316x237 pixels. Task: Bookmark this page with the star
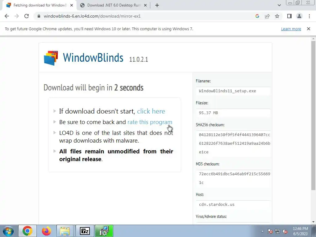click(x=277, y=16)
